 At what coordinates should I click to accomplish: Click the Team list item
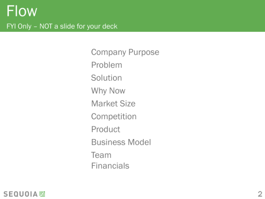(101, 155)
